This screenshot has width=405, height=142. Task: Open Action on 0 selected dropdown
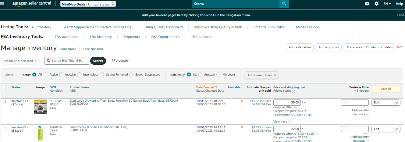pyautogui.click(x=20, y=61)
